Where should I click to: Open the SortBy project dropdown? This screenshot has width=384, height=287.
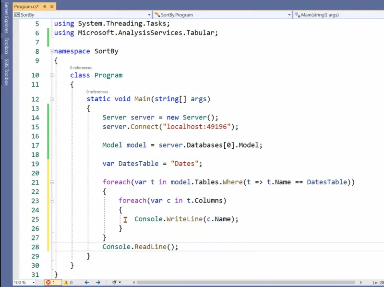(149, 15)
